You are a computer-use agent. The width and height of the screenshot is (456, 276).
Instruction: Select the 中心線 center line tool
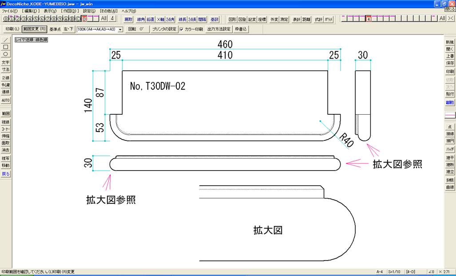5,85
